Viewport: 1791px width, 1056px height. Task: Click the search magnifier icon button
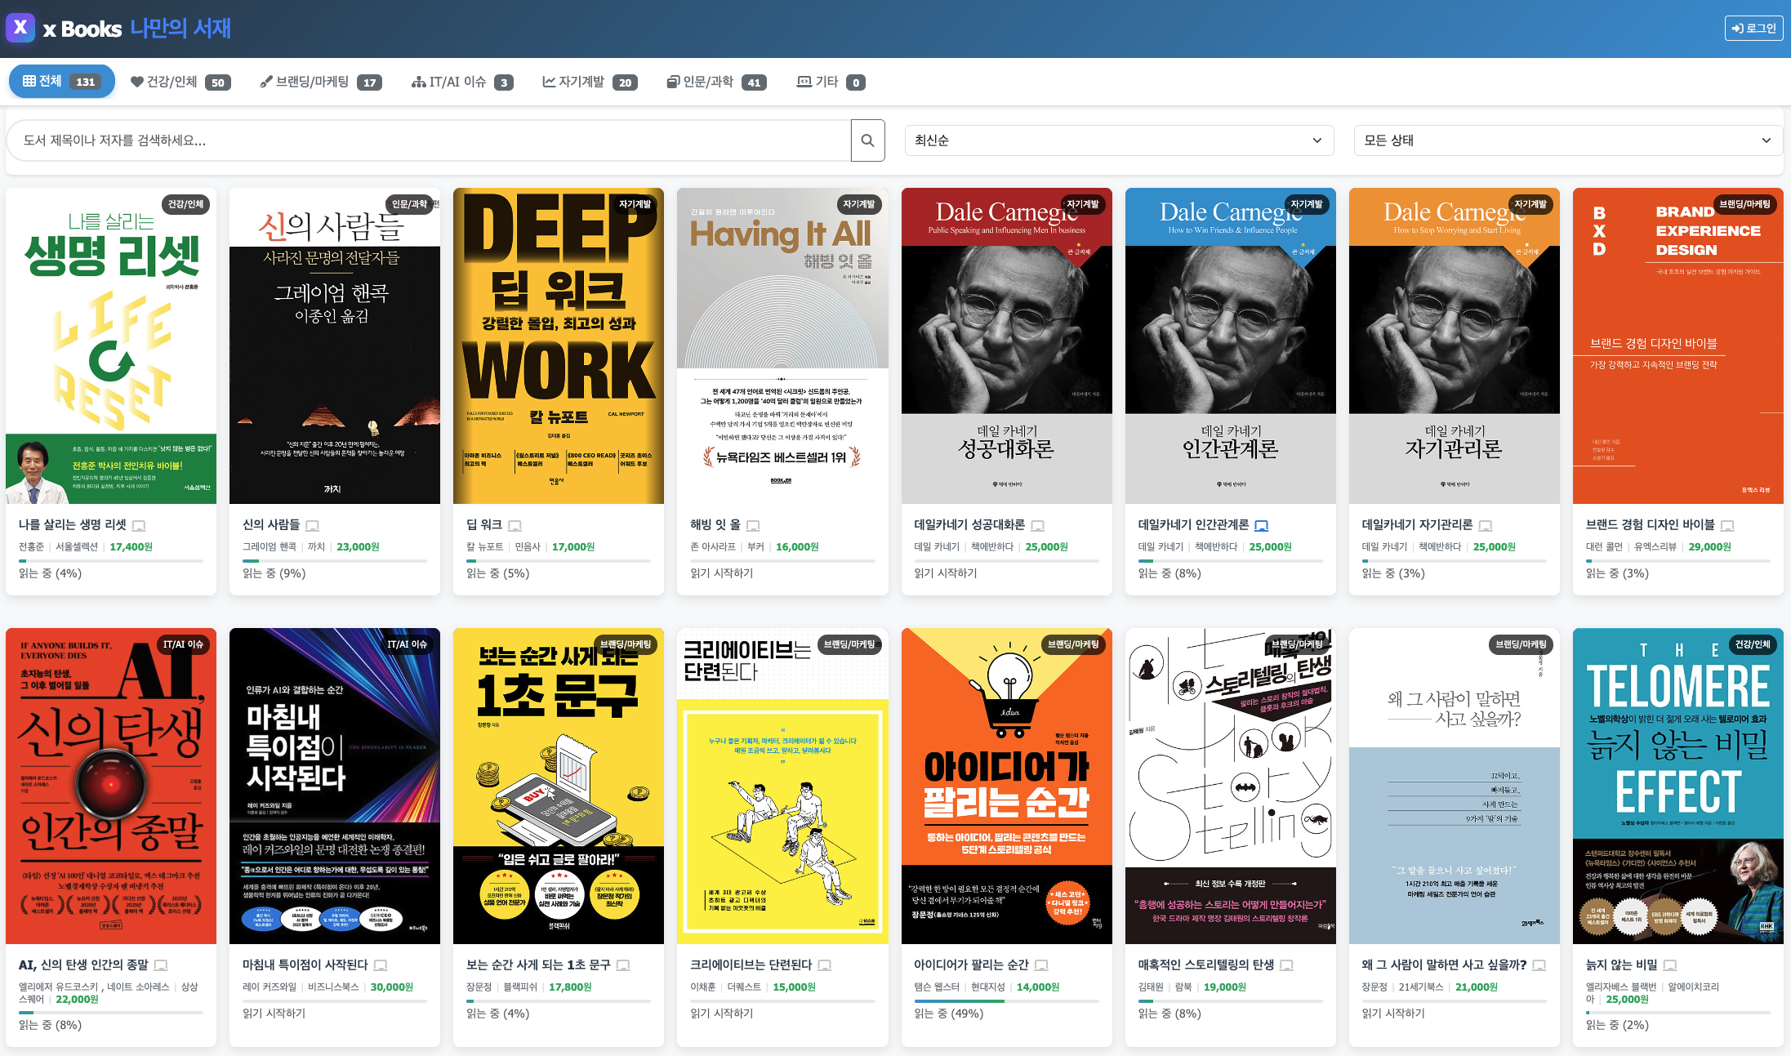pos(867,140)
